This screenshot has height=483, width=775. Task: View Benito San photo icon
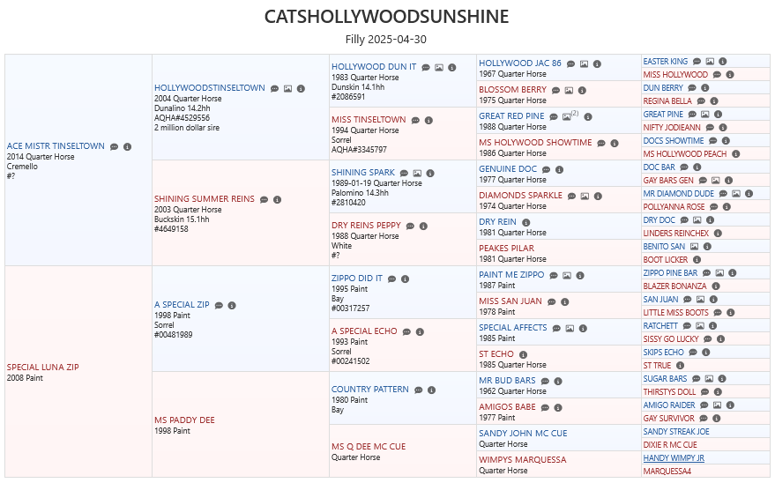pos(695,247)
